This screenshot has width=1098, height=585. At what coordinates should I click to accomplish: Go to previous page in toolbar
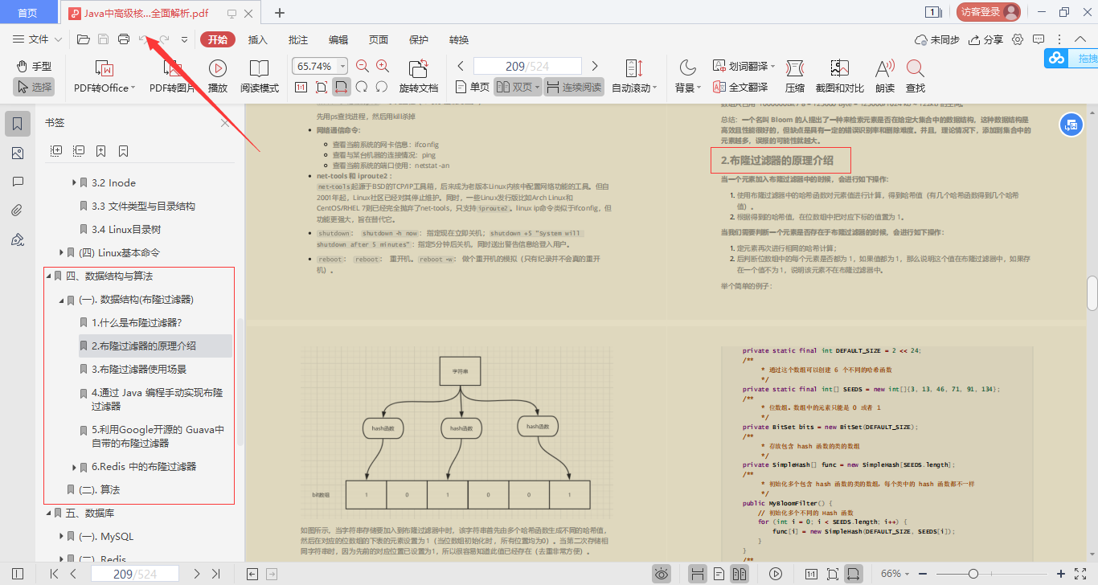(461, 66)
